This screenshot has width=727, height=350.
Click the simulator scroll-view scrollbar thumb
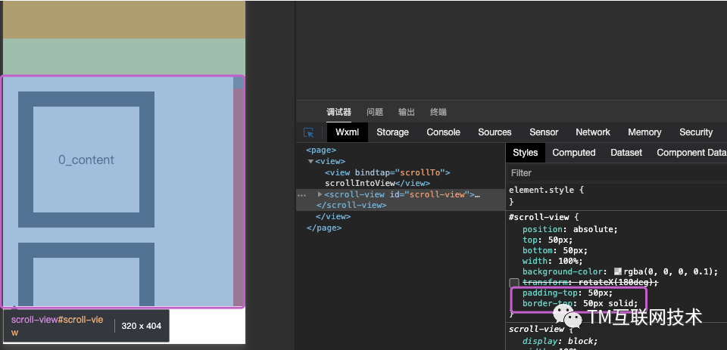[238, 82]
